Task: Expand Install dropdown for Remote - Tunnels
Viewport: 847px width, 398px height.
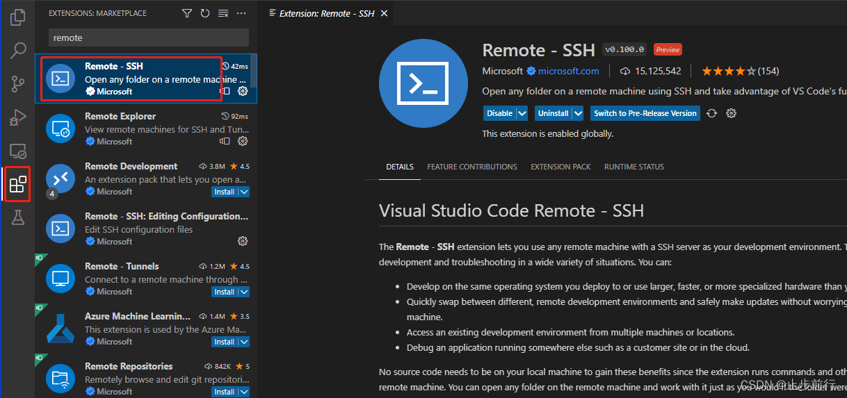Action: 243,292
